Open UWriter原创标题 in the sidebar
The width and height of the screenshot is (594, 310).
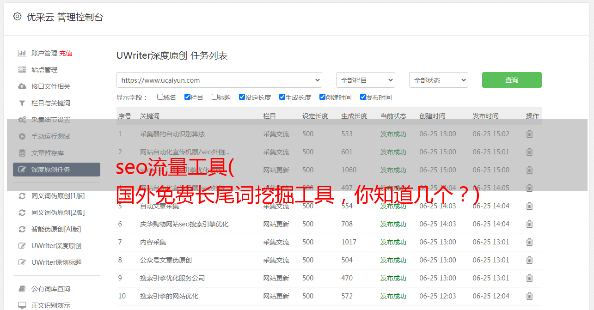pos(56,262)
